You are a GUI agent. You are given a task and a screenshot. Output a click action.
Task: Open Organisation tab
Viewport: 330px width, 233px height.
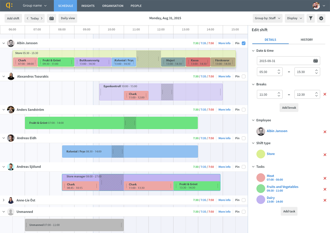point(113,6)
